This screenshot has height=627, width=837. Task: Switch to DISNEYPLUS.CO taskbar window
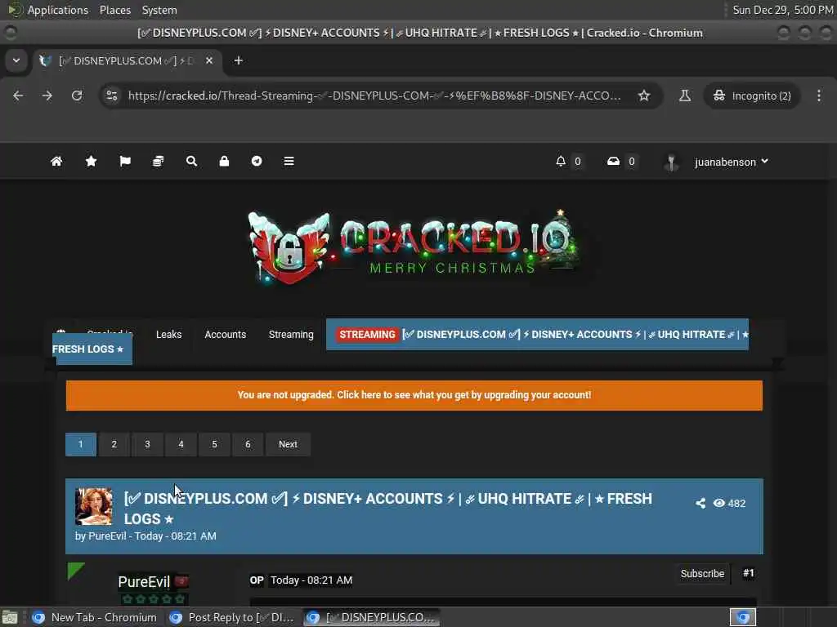[372, 617]
